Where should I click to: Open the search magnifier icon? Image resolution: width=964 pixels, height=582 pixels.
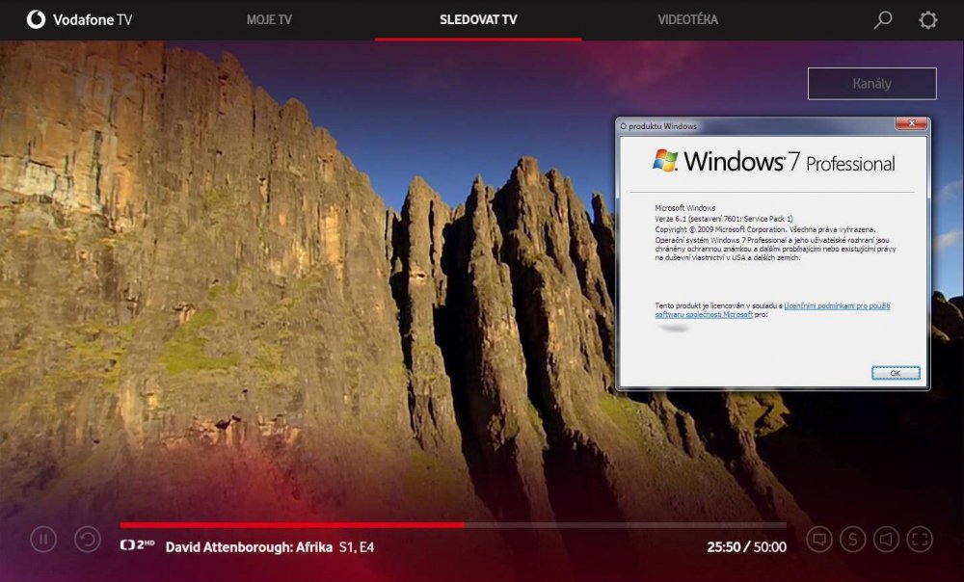click(883, 19)
